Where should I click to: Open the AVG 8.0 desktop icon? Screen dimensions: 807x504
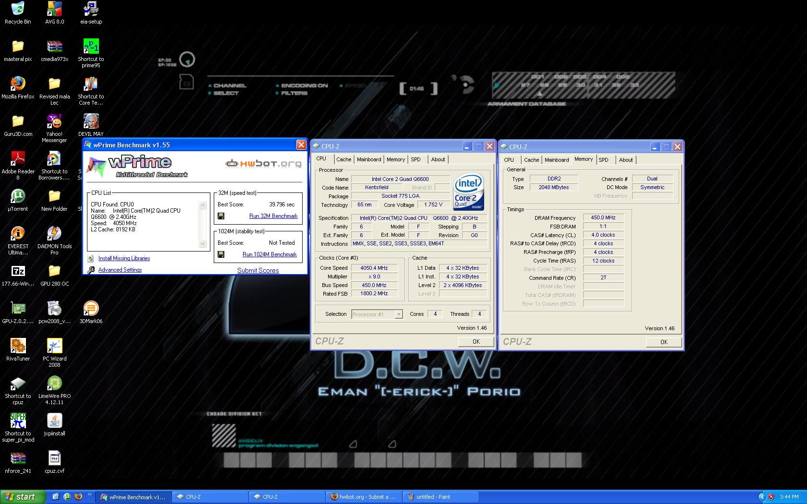(54, 9)
